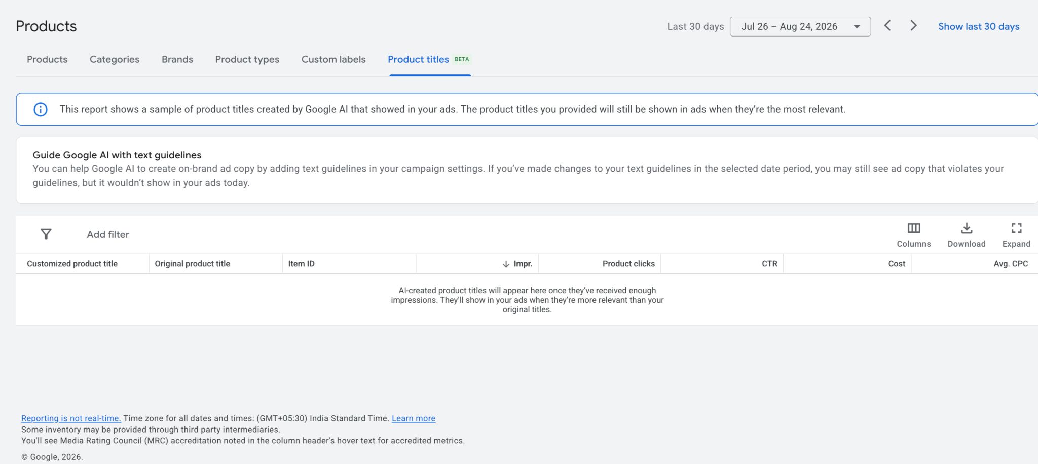This screenshot has width=1038, height=464.
Task: Switch to the Categories tab
Action: click(x=115, y=59)
